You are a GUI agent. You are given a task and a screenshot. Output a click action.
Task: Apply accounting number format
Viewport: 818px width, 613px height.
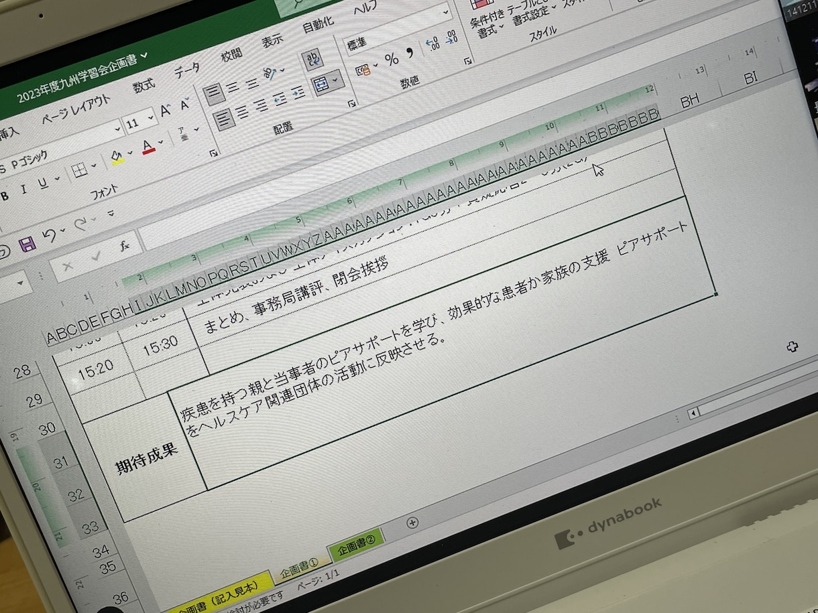[364, 70]
